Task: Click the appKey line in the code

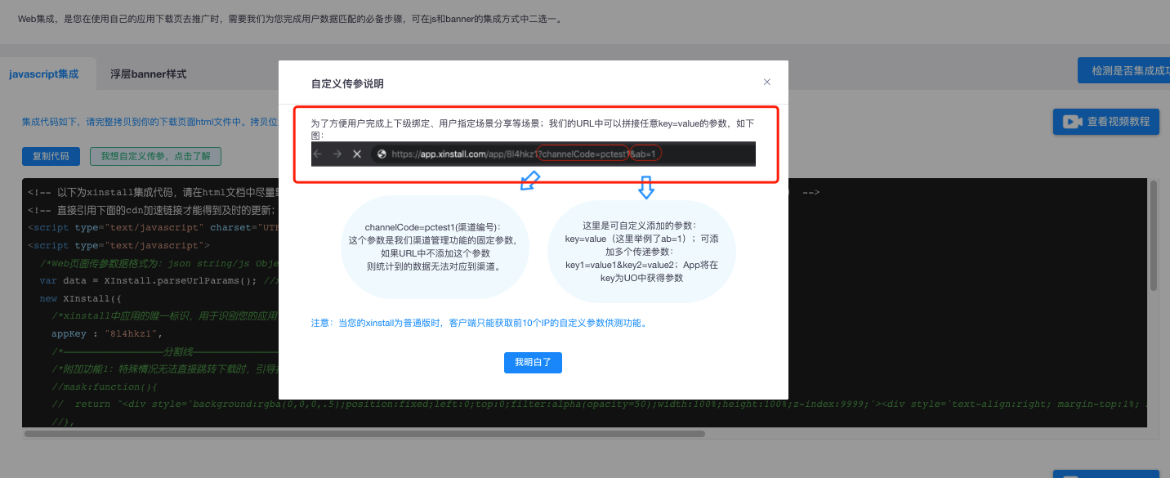Action: [x=108, y=333]
